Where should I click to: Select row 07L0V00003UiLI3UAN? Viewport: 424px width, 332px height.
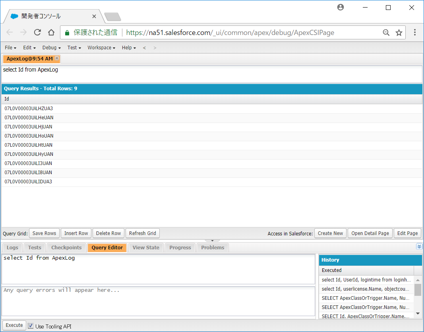tap(212, 163)
